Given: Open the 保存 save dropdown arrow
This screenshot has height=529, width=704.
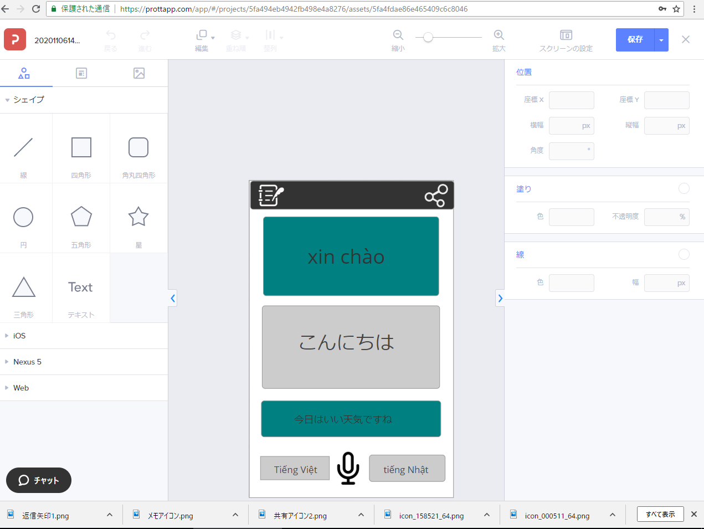Looking at the screenshot, I should [661, 40].
